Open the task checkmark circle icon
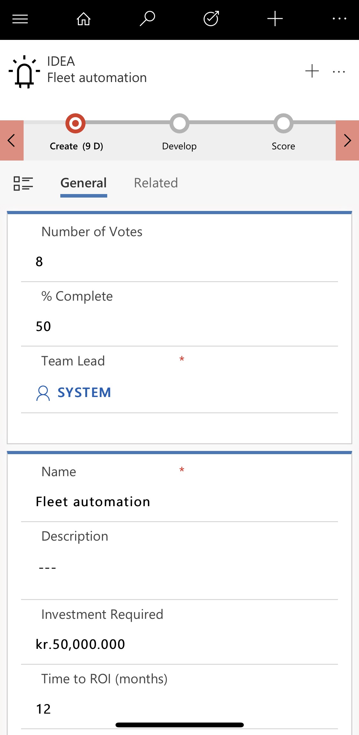 pyautogui.click(x=211, y=19)
